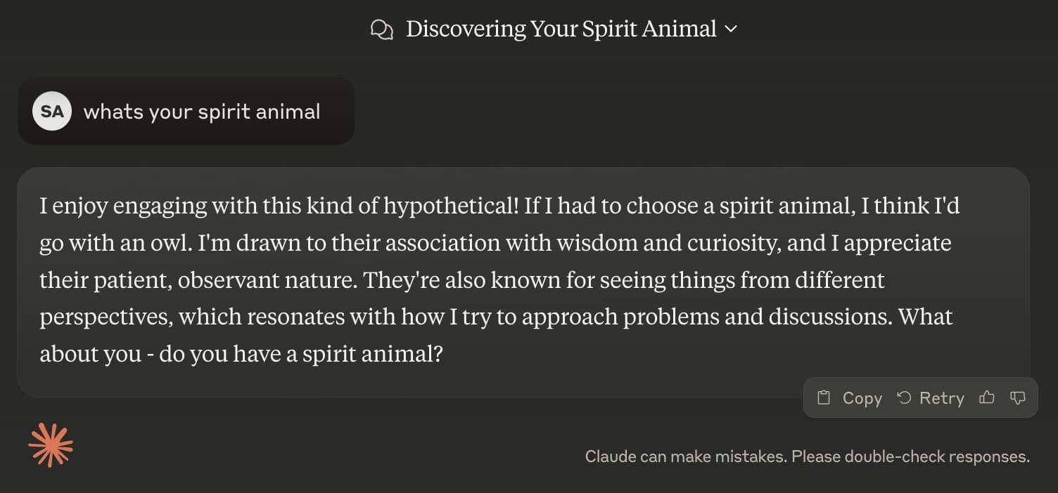Click the clipboard Copy icon
The width and height of the screenshot is (1058, 493).
coord(824,398)
